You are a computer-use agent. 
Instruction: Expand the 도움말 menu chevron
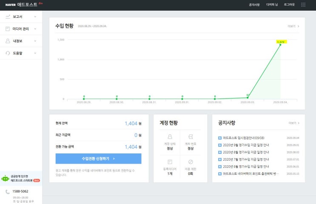pos(35,53)
